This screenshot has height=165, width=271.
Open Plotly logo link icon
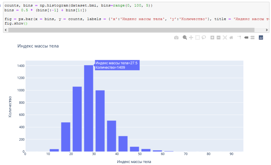pyautogui.click(x=261, y=37)
